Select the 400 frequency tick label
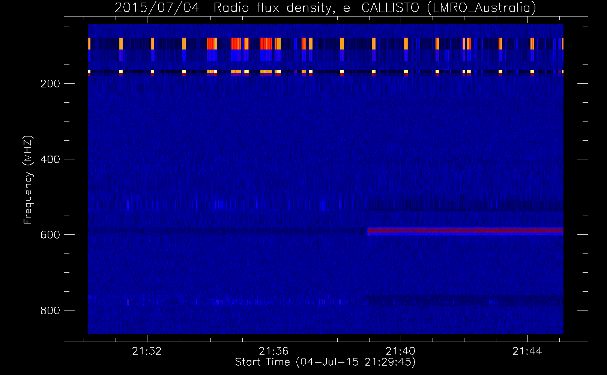 click(x=50, y=159)
